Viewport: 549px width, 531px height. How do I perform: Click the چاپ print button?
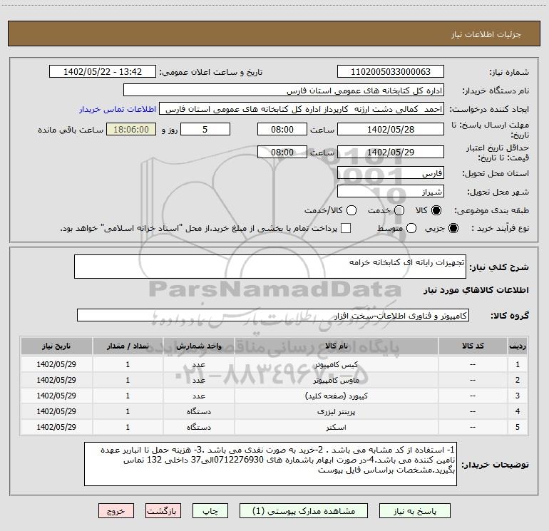pos(210,511)
